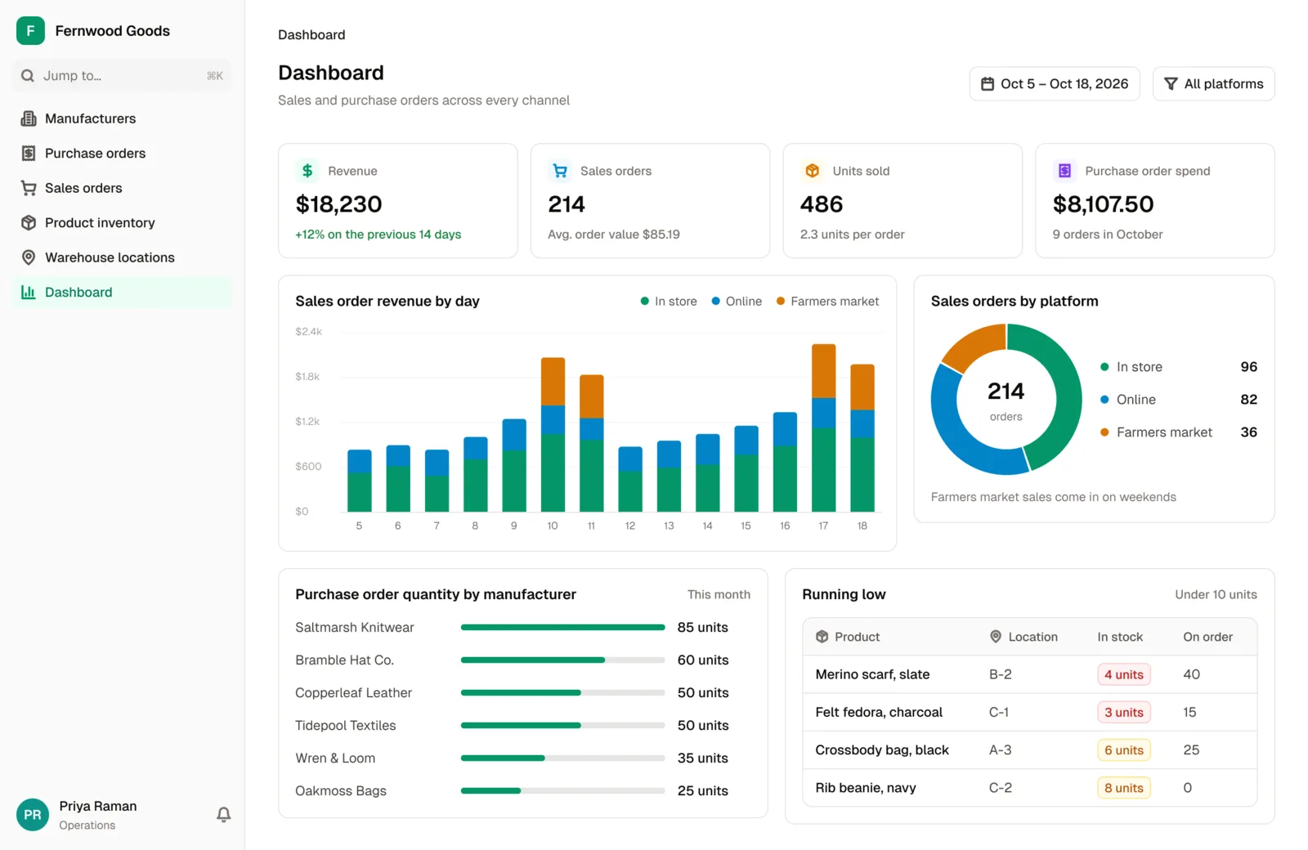Viewport: 1308px width, 850px height.
Task: Click the Wren & Loom manufacturer label
Action: pyautogui.click(x=335, y=758)
